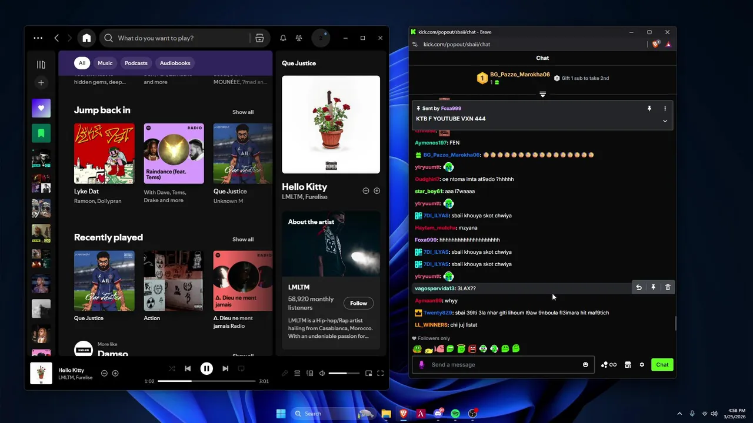Viewport: 753px width, 423px height.
Task: Click Brave site settings icon left of URL
Action: (415, 44)
